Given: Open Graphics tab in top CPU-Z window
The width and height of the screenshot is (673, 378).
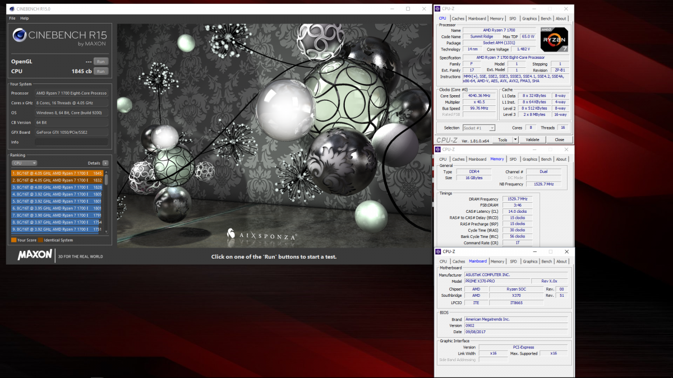Looking at the screenshot, I should 529,18.
